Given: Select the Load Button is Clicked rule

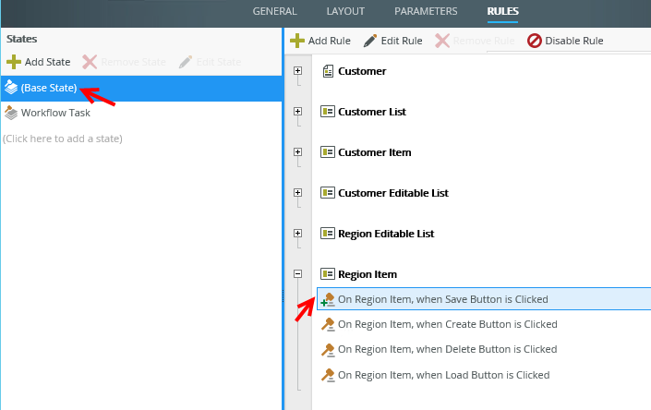Looking at the screenshot, I should (443, 375).
